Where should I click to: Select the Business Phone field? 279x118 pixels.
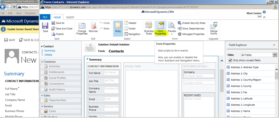pyautogui.click(x=103, y=108)
